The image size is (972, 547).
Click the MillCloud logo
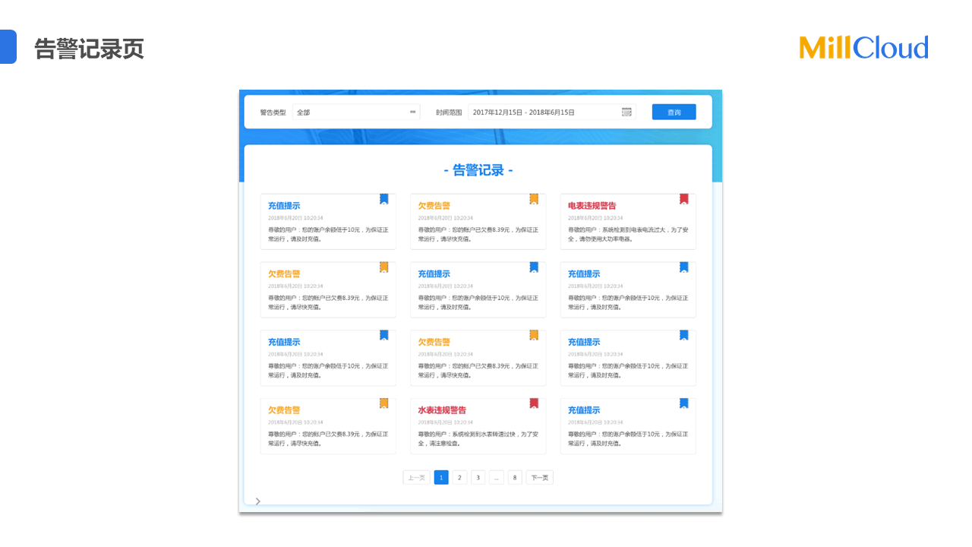coord(863,48)
